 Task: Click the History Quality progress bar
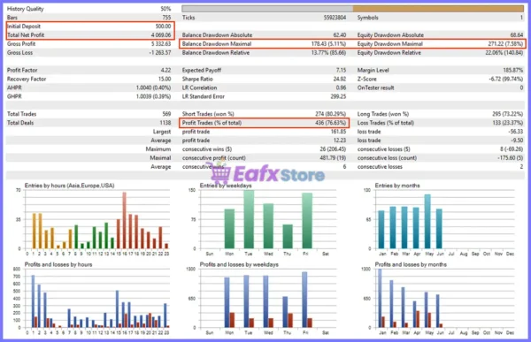(352, 9)
